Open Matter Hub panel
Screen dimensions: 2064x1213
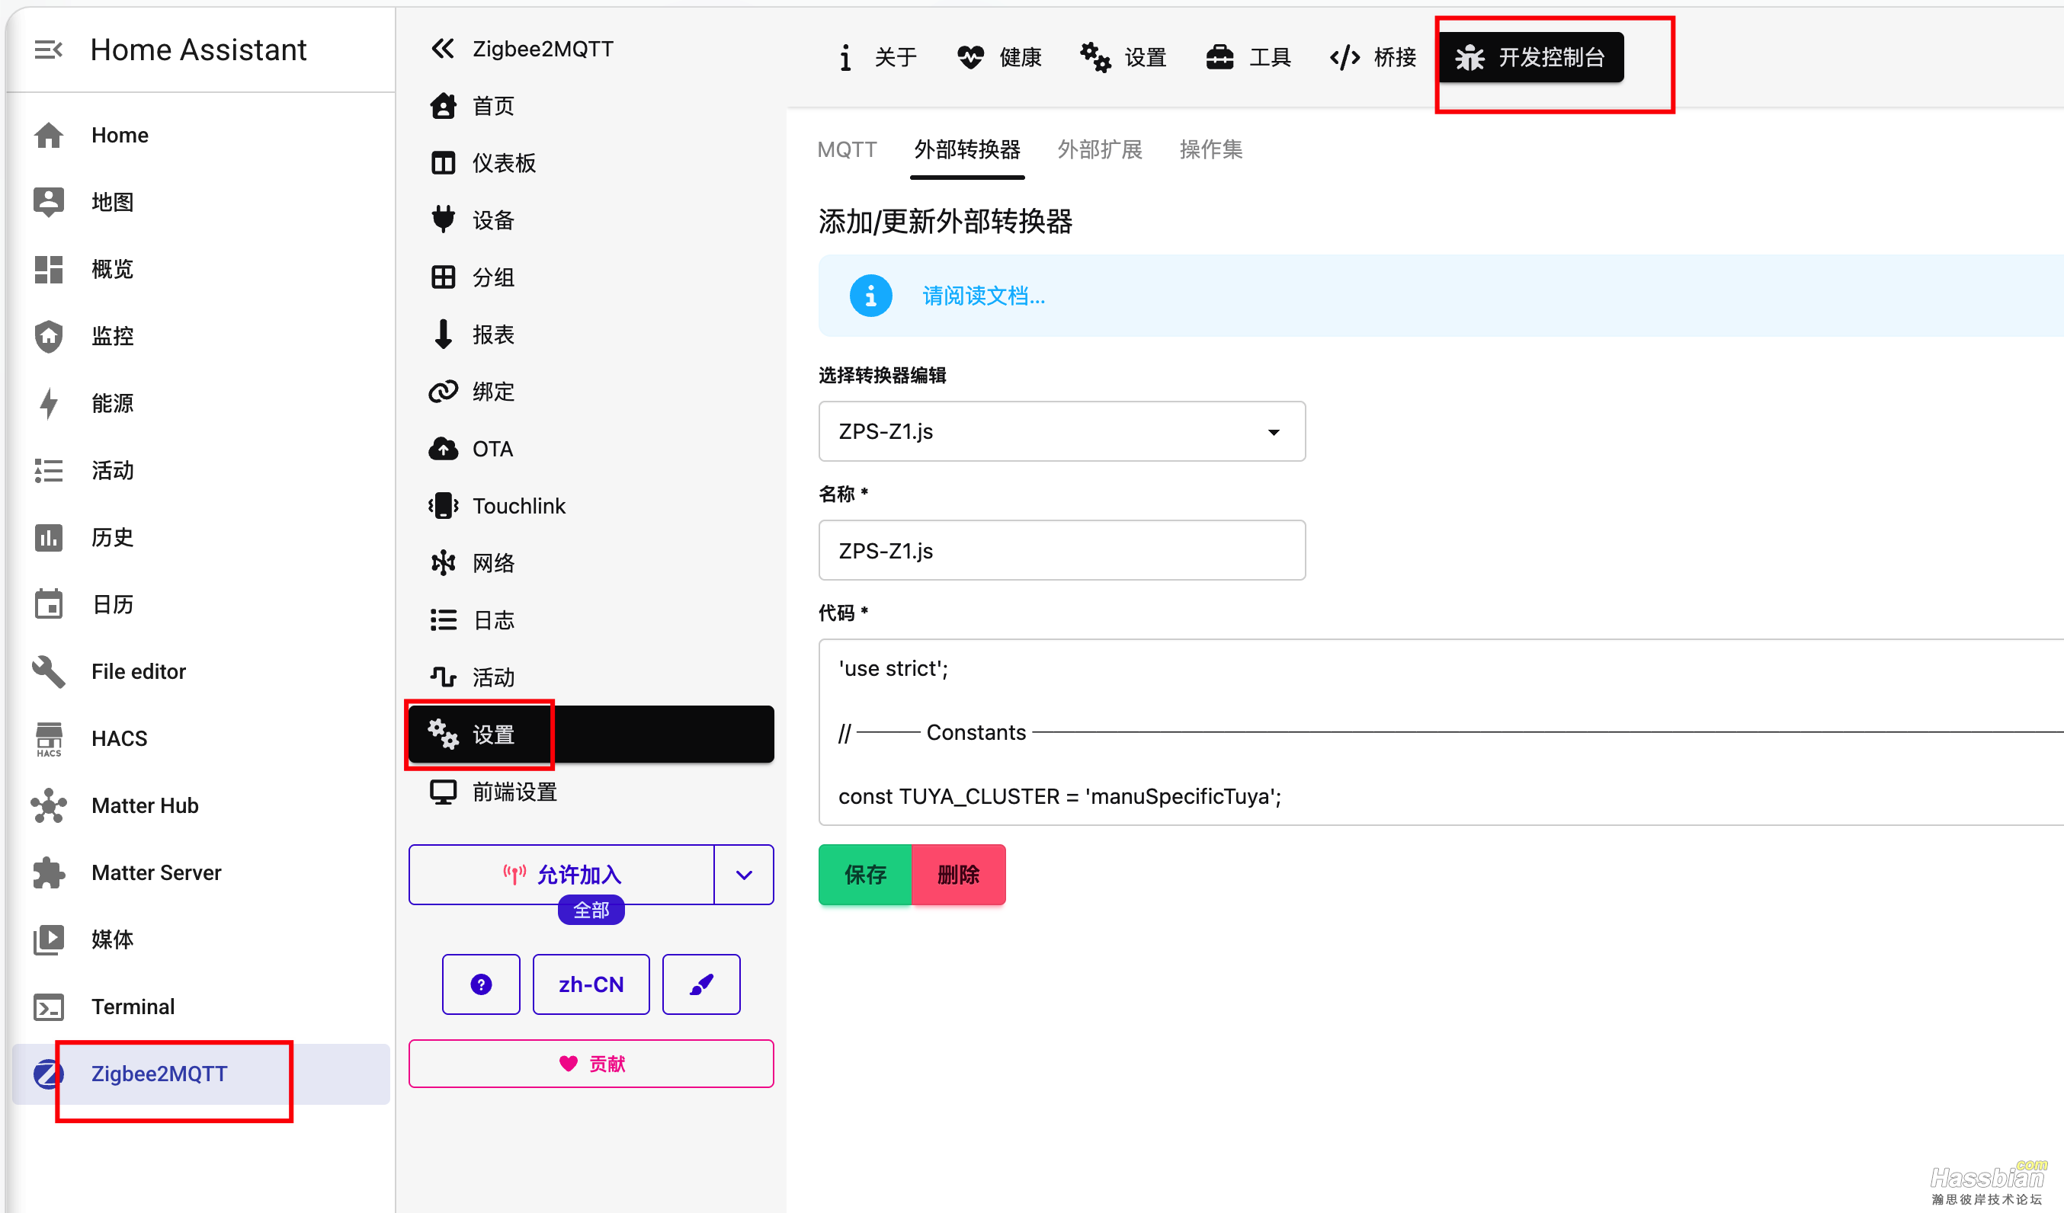tap(200, 806)
